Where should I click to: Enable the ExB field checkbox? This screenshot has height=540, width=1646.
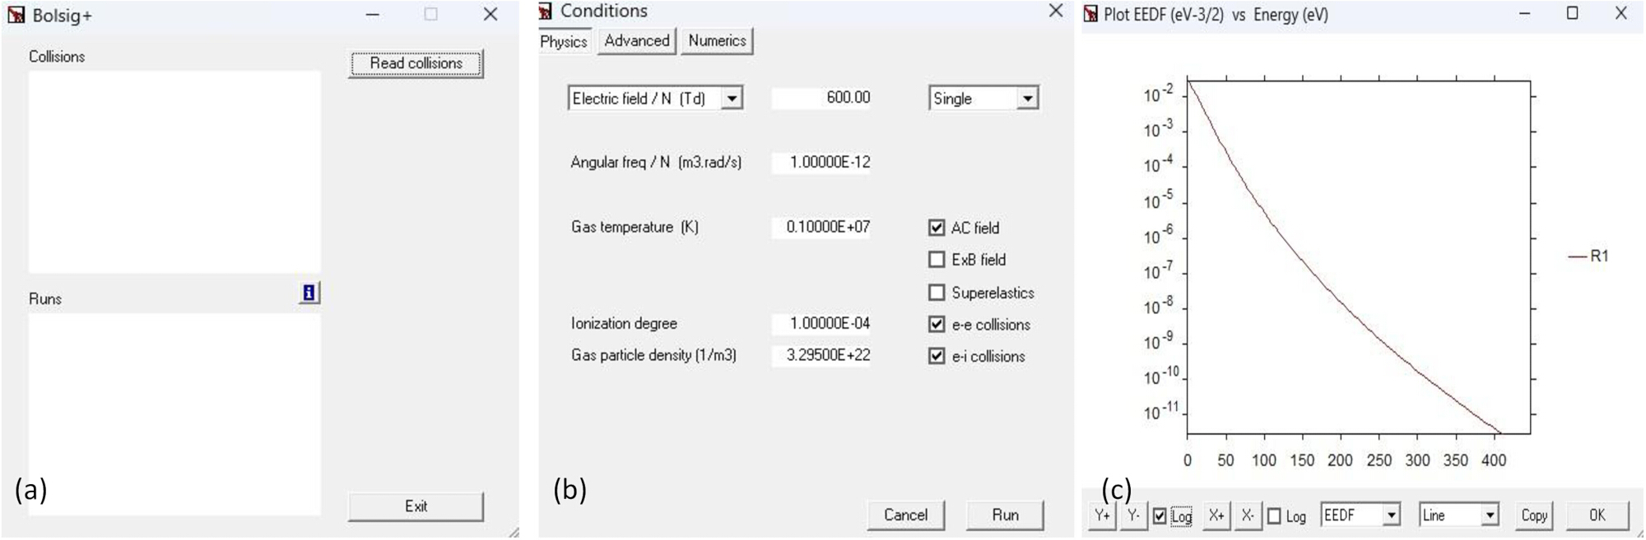(x=937, y=260)
